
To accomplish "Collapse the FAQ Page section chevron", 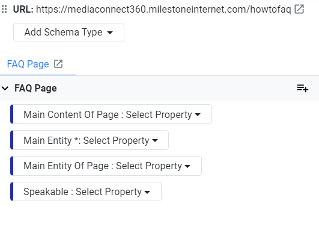I will click(5, 89).
